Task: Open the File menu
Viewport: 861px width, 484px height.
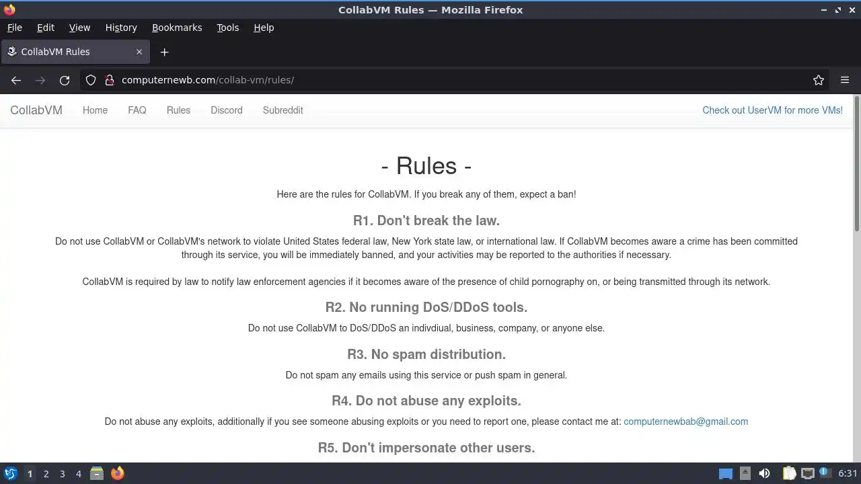Action: [x=15, y=28]
